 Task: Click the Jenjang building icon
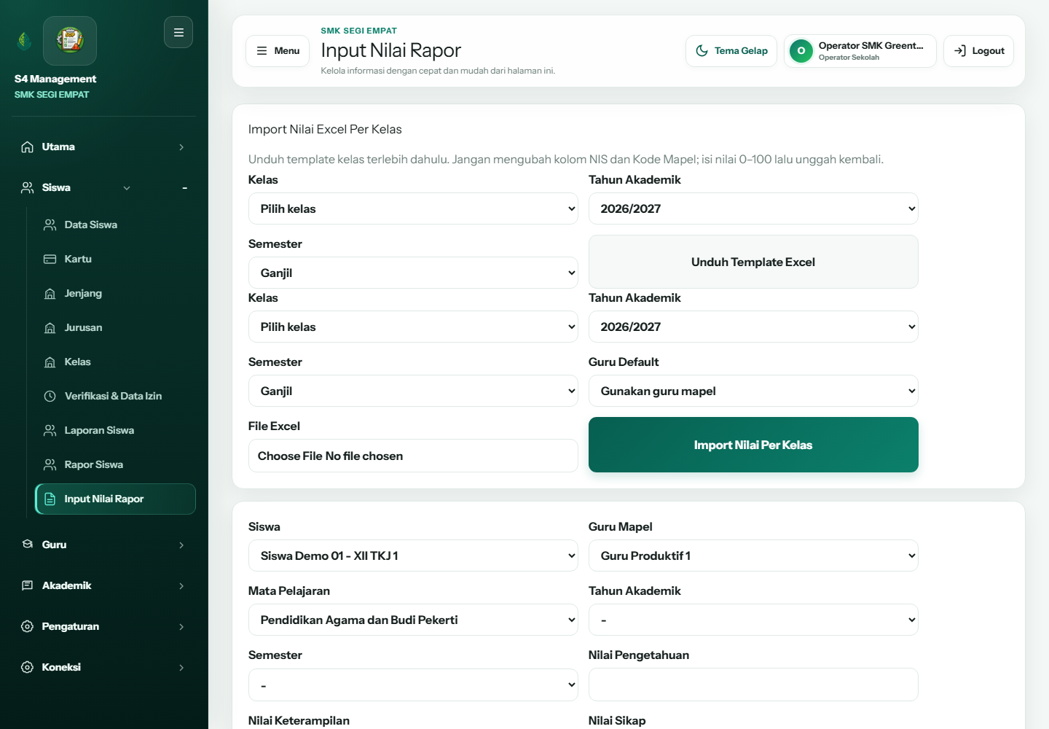point(50,293)
